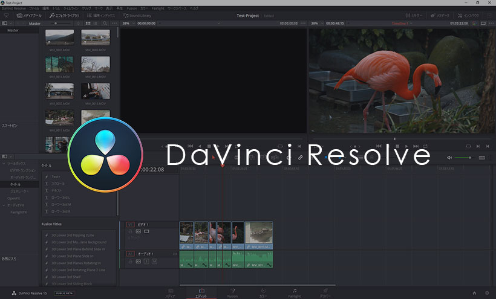Select FairlightFX in effects tree
Screen dimensions: 496x299
coord(19,212)
